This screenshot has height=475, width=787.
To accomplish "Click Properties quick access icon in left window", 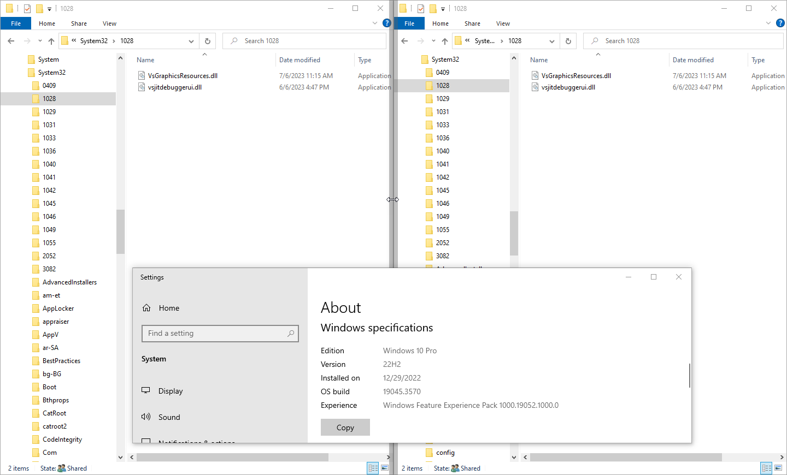I will (x=27, y=8).
